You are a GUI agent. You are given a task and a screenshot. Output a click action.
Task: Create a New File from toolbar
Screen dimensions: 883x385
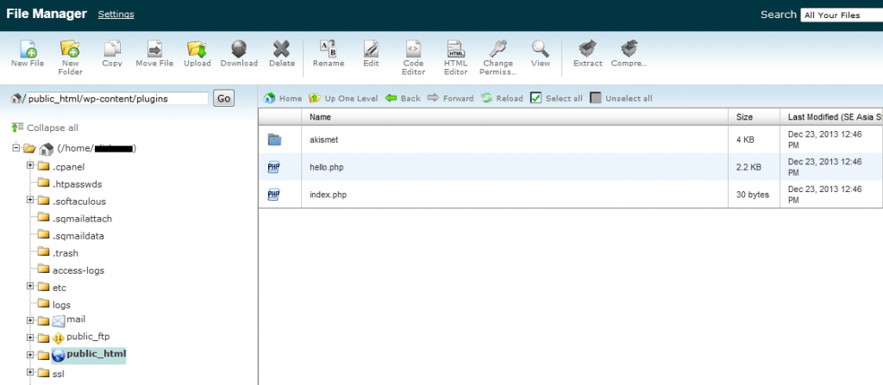(x=28, y=54)
